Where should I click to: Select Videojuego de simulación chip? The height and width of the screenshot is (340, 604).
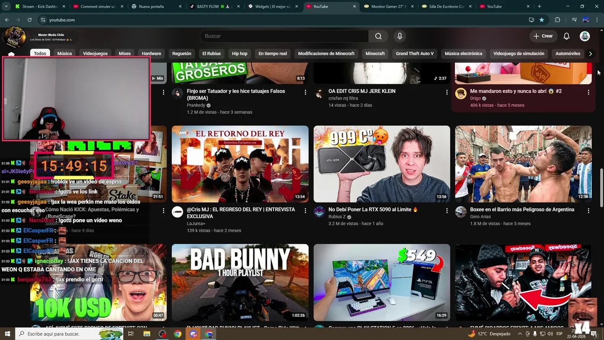pyautogui.click(x=519, y=54)
